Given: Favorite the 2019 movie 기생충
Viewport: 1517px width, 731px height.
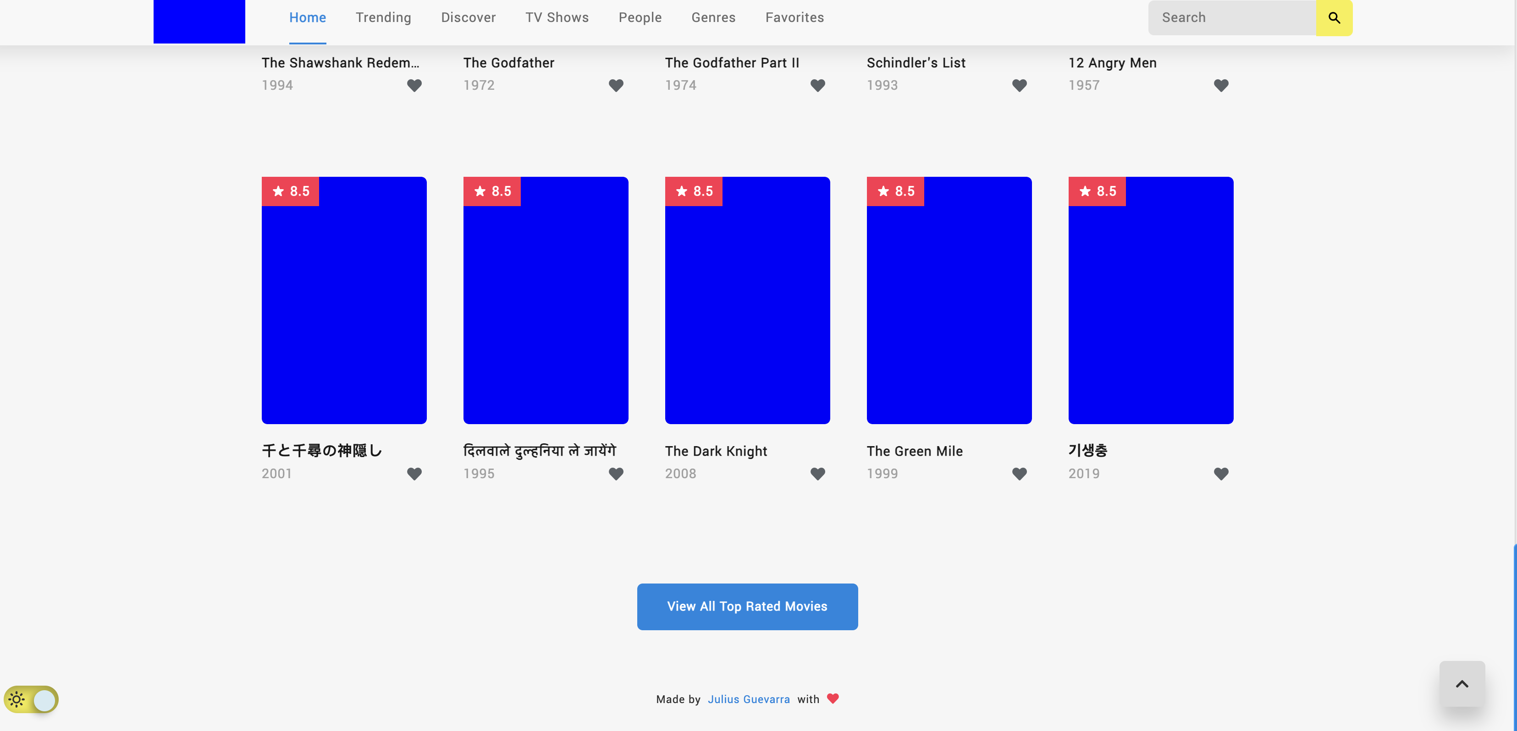Looking at the screenshot, I should tap(1221, 474).
